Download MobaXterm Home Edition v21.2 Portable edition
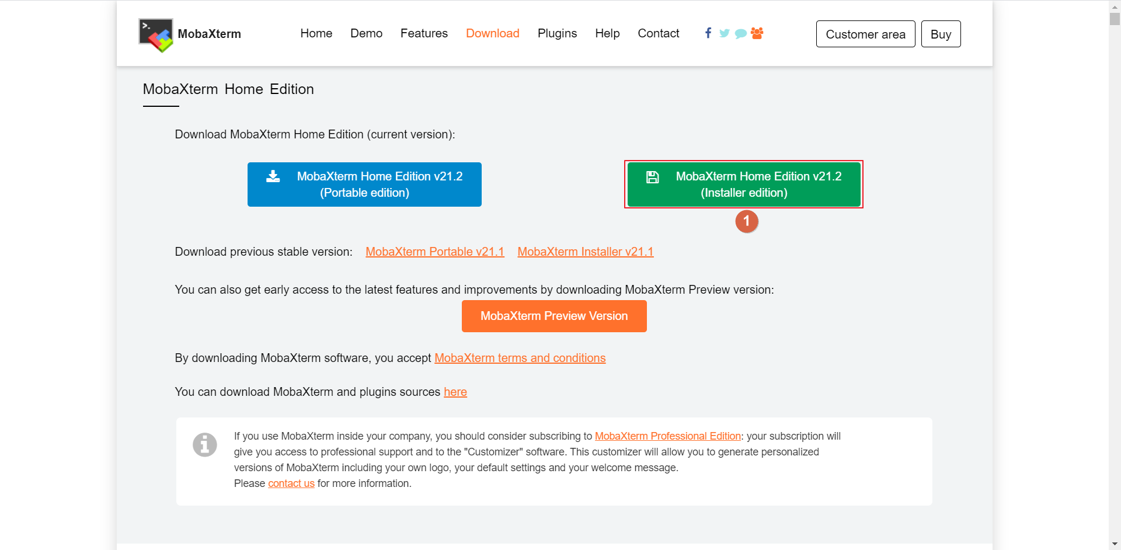1121x550 pixels. point(364,185)
